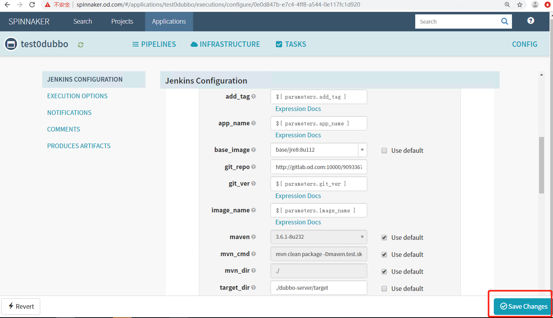The height and width of the screenshot is (318, 553).
Task: Enable Use default for base_image
Action: click(384, 150)
